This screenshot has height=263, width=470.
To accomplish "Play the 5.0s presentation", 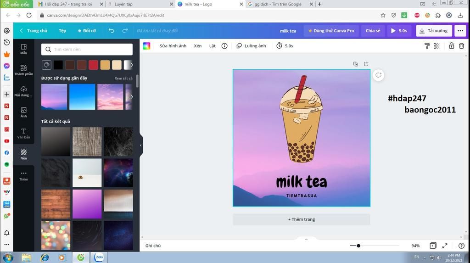I will click(x=399, y=31).
